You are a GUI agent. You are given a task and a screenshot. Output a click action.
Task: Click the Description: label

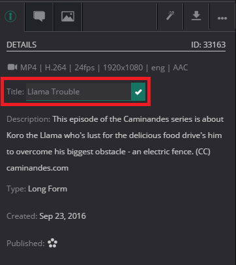click(x=29, y=119)
